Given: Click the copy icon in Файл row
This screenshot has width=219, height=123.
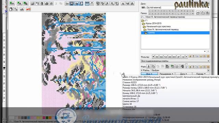Looking at the screenshot, I should pos(153,67).
